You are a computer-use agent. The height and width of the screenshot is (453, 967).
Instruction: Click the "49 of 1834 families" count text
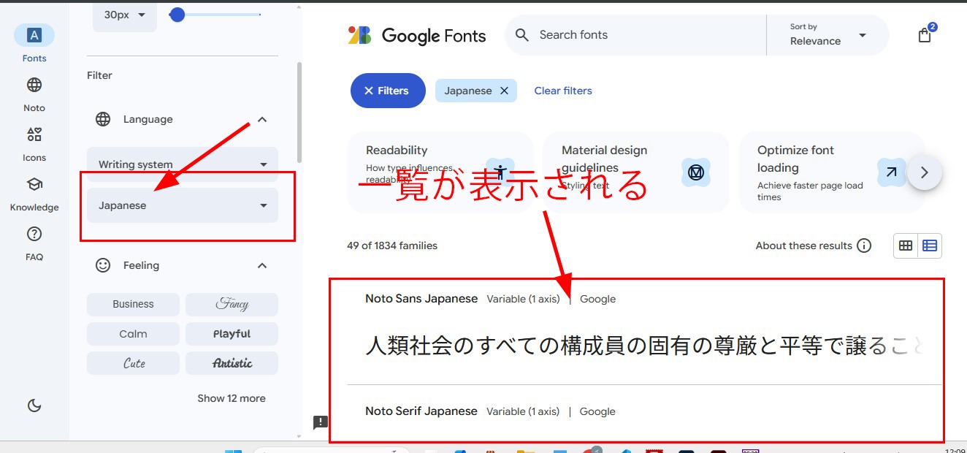click(392, 245)
